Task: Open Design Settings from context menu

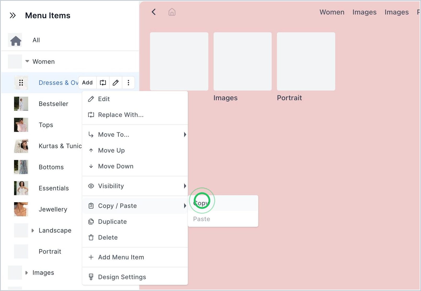Action: pyautogui.click(x=135, y=277)
